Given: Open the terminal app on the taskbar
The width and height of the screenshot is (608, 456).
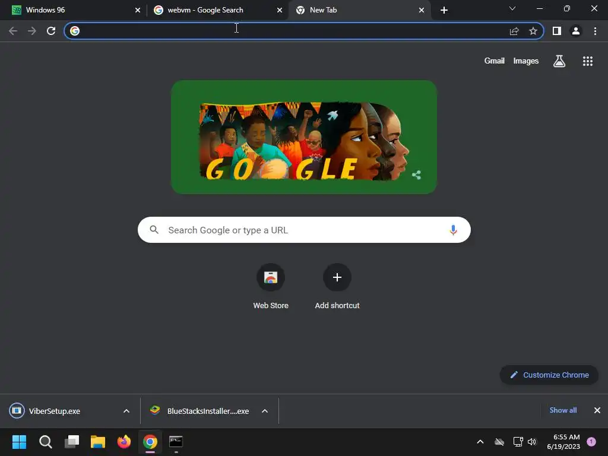Looking at the screenshot, I should tap(176, 442).
